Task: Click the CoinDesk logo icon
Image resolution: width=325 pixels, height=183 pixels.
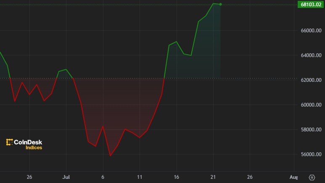Action: (9, 142)
